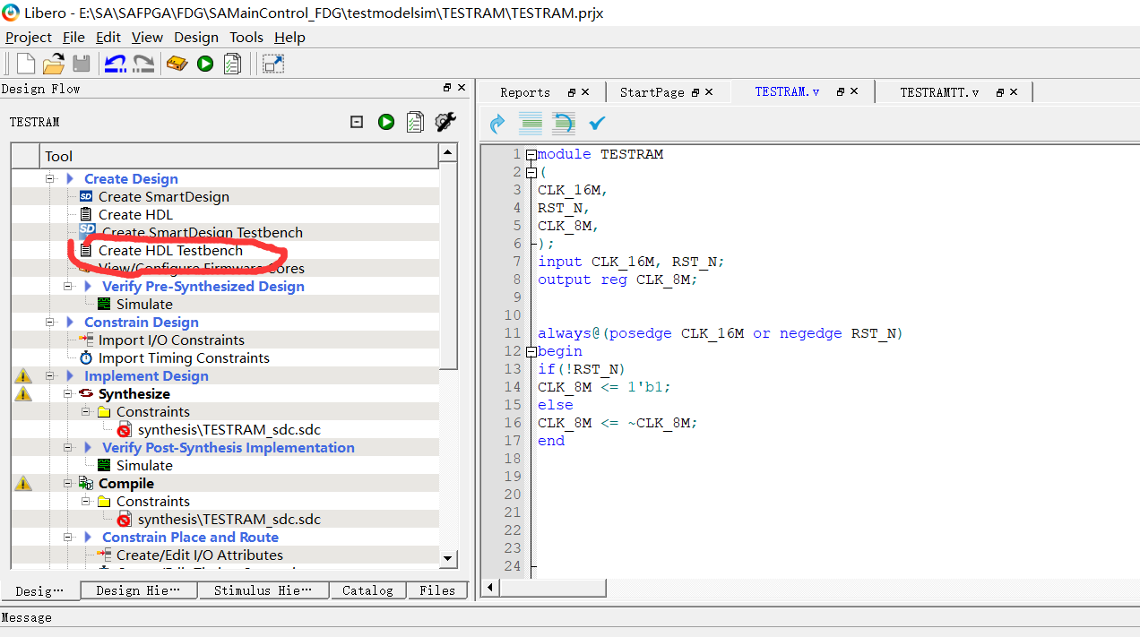Open a project using the folder toolbar icon
The image size is (1140, 637).
coord(52,63)
